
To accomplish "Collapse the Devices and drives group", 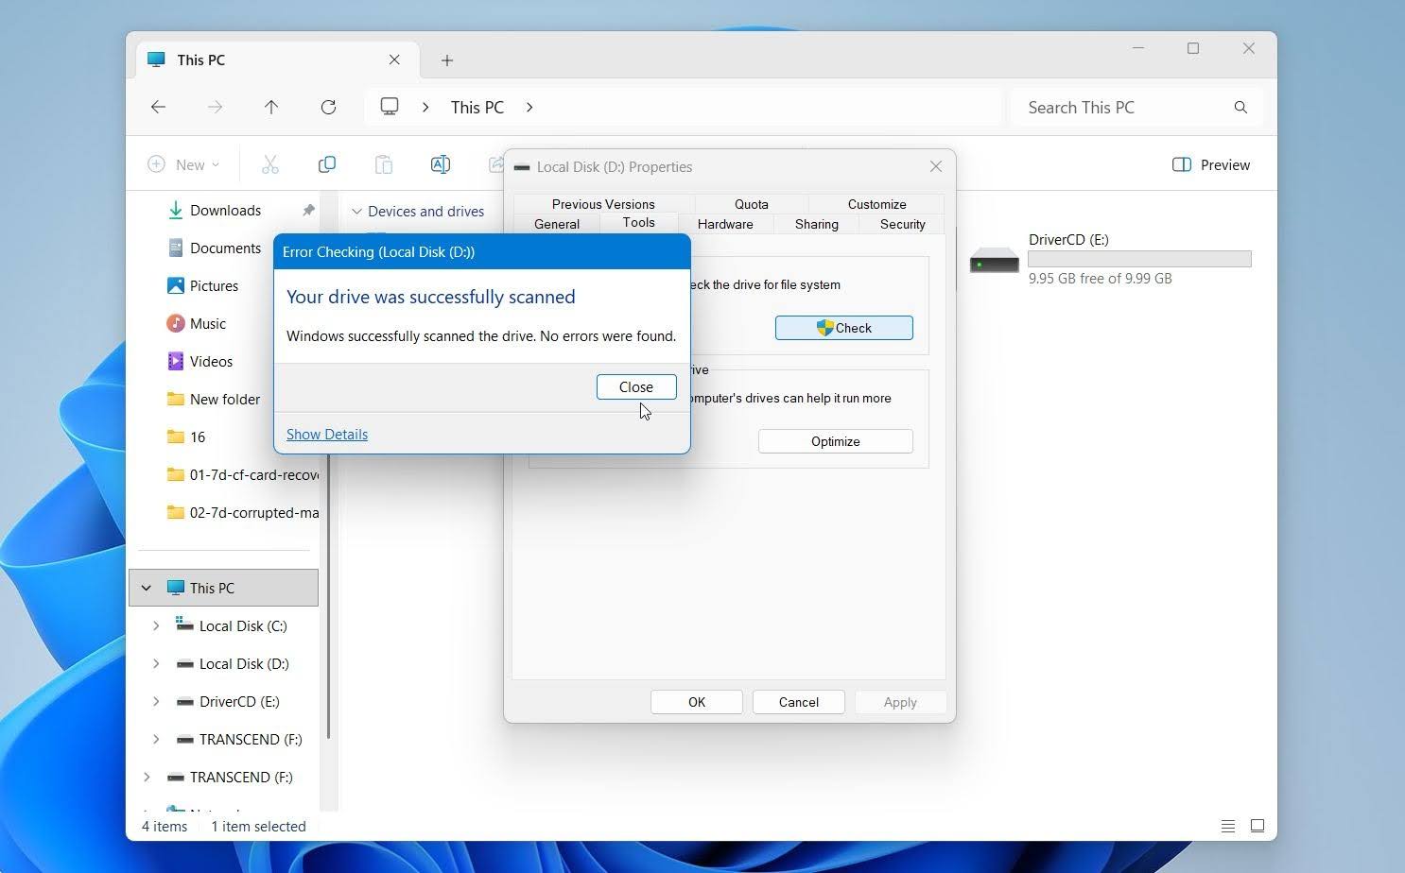I will click(356, 212).
